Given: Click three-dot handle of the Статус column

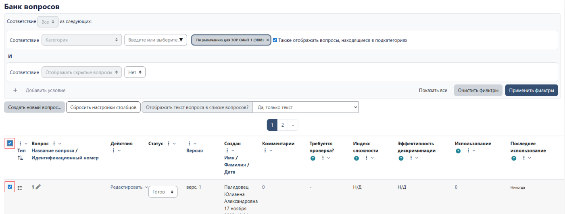Looking at the screenshot, I should 169,144.
